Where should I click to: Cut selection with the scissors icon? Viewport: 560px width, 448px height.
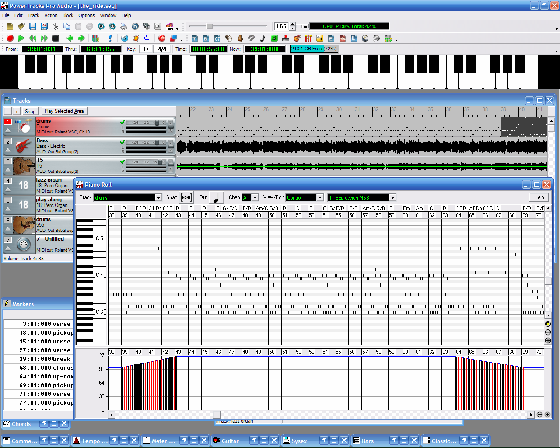click(56, 26)
